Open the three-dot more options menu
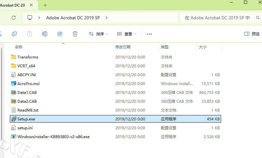Viewport: 262px width, 158px height. (x=149, y=34)
